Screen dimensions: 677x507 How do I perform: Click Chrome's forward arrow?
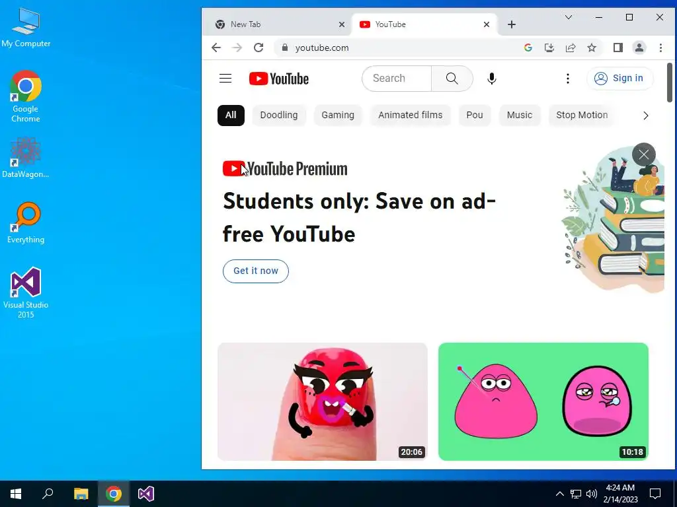tap(237, 48)
